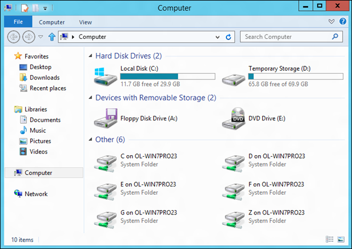Expand the ribbon with the chevron
This screenshot has width=352, height=249.
[331, 22]
